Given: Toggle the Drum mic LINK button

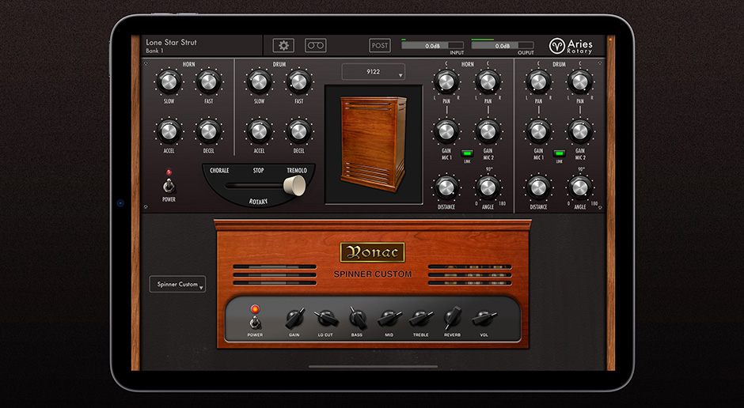Looking at the screenshot, I should [560, 153].
